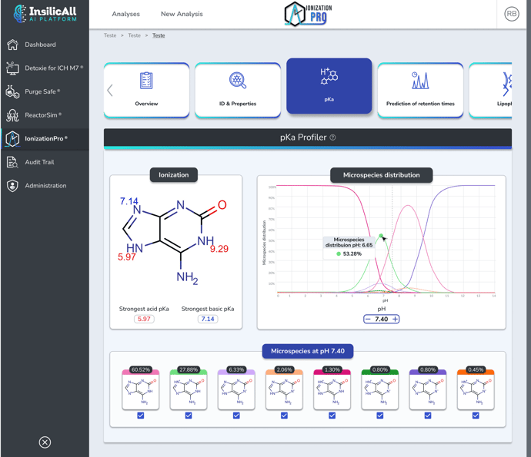
Task: Open the RB user avatar
Action: coord(511,14)
